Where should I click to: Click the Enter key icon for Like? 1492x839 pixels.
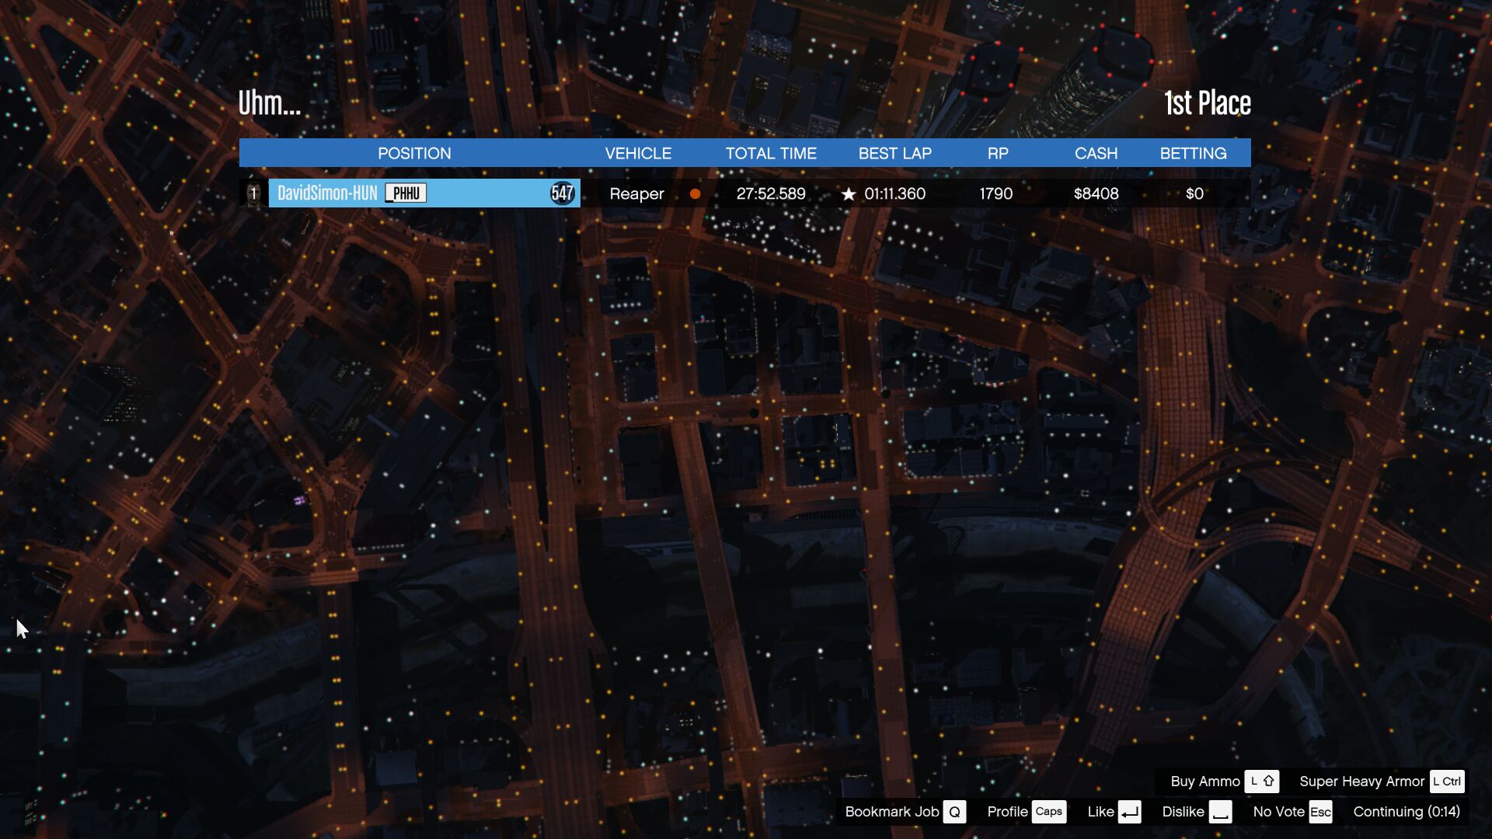coord(1130,812)
